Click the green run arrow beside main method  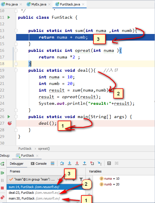coord(9,117)
